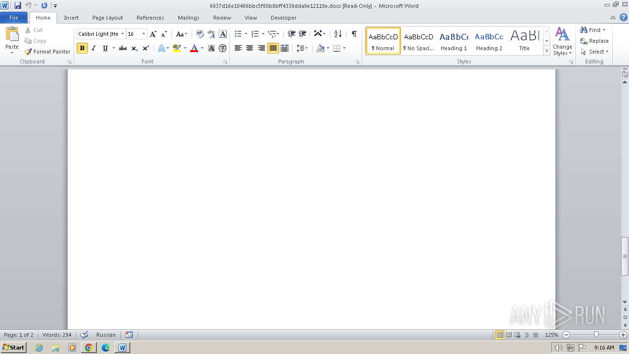Toggle Italic formatting
Image resolution: width=629 pixels, height=354 pixels.
coord(93,48)
